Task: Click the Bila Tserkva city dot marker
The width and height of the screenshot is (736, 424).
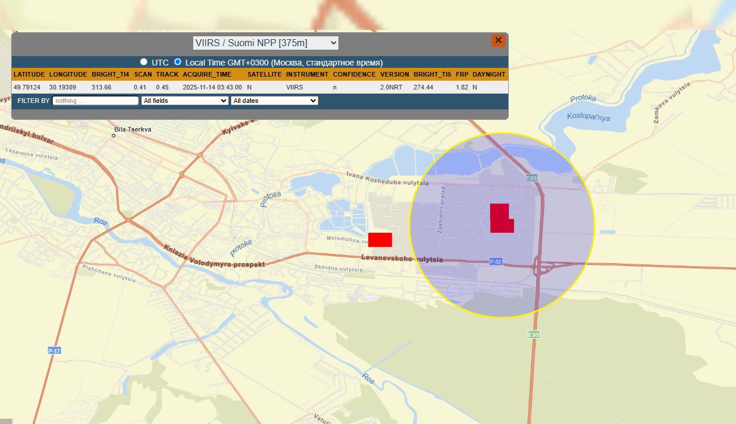Action: [114, 136]
